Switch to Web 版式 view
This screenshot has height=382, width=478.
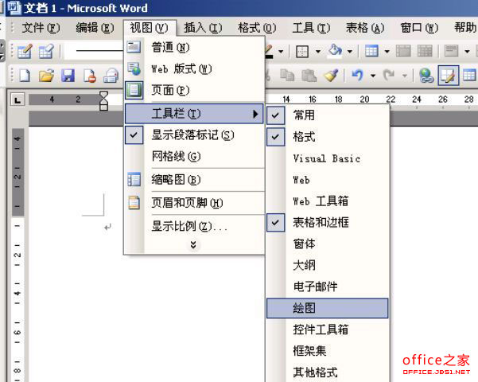[x=194, y=68]
